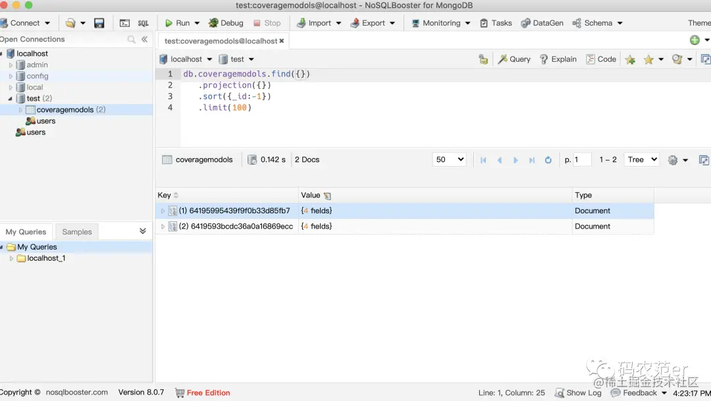Select the localhost connection node
The height and width of the screenshot is (401, 711).
click(x=32, y=53)
